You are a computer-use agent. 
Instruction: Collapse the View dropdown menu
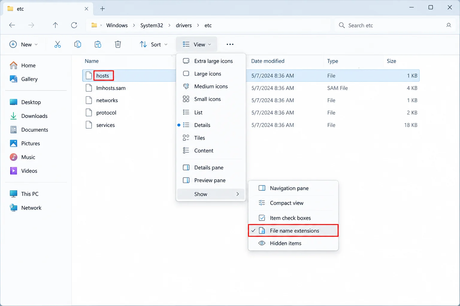(x=197, y=45)
